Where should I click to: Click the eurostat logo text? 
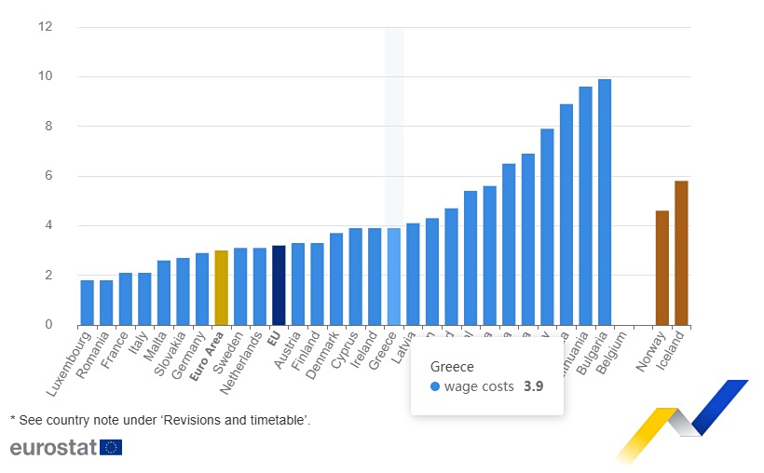click(x=54, y=448)
